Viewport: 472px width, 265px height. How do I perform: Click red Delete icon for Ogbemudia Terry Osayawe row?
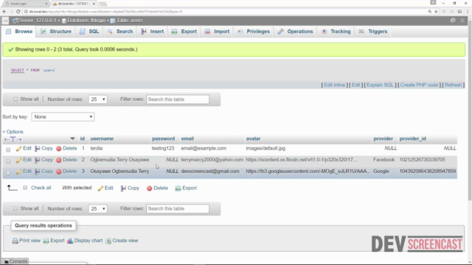point(59,160)
